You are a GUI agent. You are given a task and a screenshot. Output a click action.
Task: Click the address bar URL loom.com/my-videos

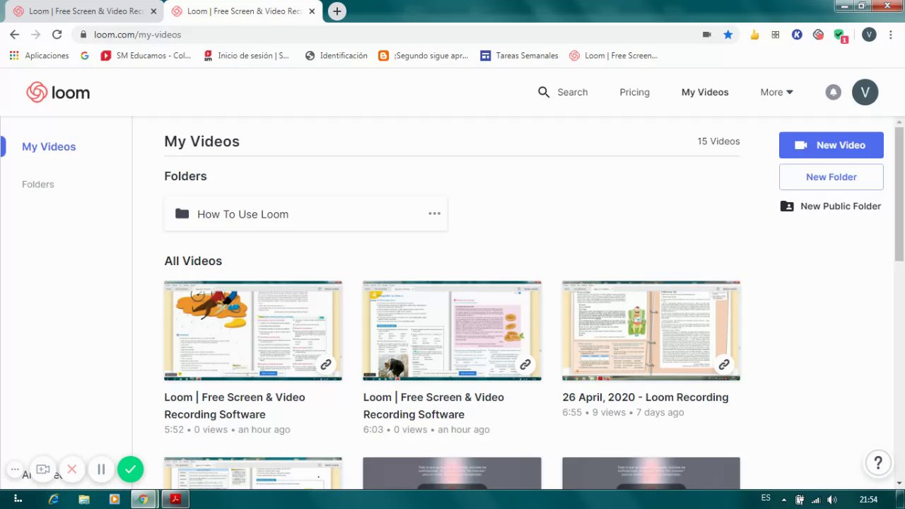tap(137, 34)
